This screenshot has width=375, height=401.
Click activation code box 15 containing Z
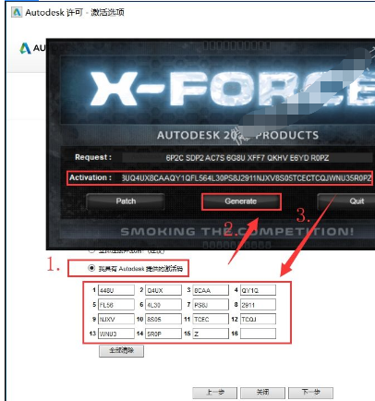(211, 334)
